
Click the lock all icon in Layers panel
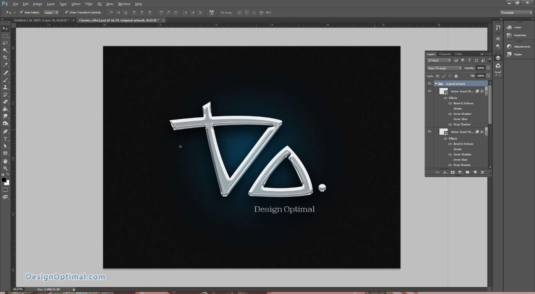tap(456, 76)
